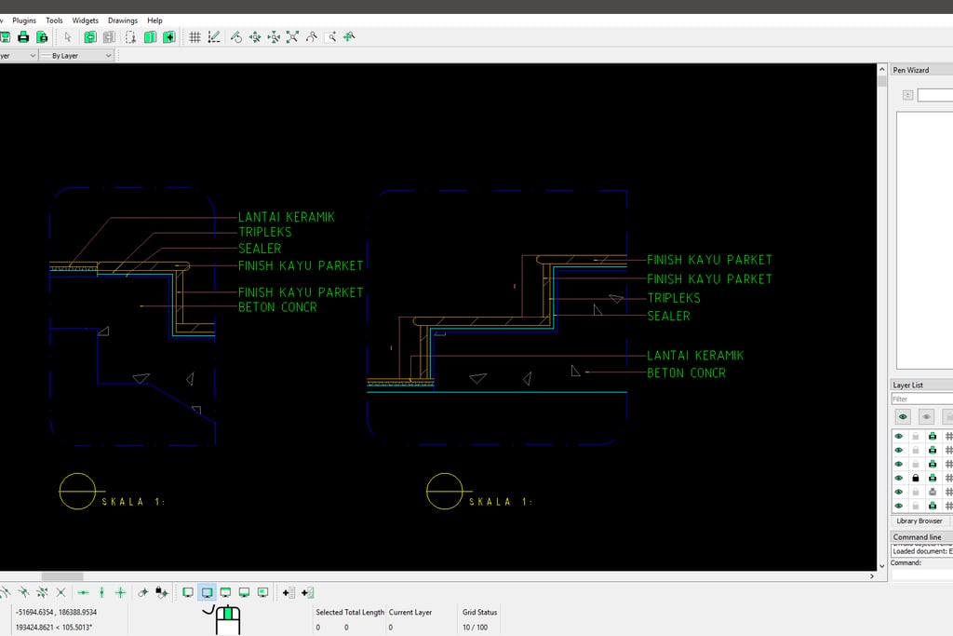Click the Zoom In icon
Viewport: 953px width, 636px height.
(255, 37)
